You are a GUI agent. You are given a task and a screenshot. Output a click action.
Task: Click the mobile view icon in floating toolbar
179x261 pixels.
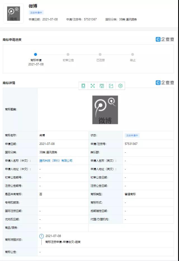pyautogui.click(x=83, y=86)
